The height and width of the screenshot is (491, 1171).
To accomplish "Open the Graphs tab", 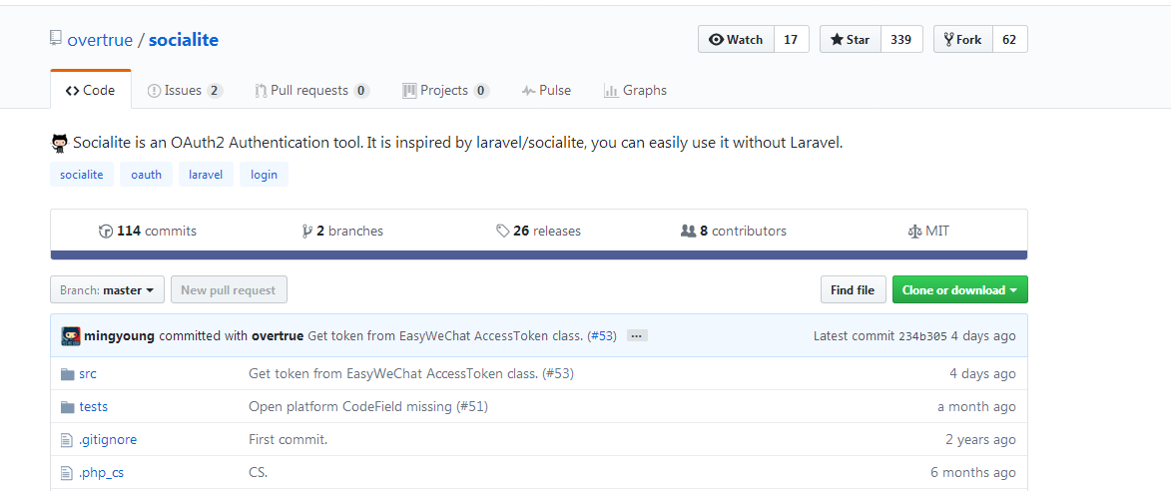I will click(x=636, y=90).
